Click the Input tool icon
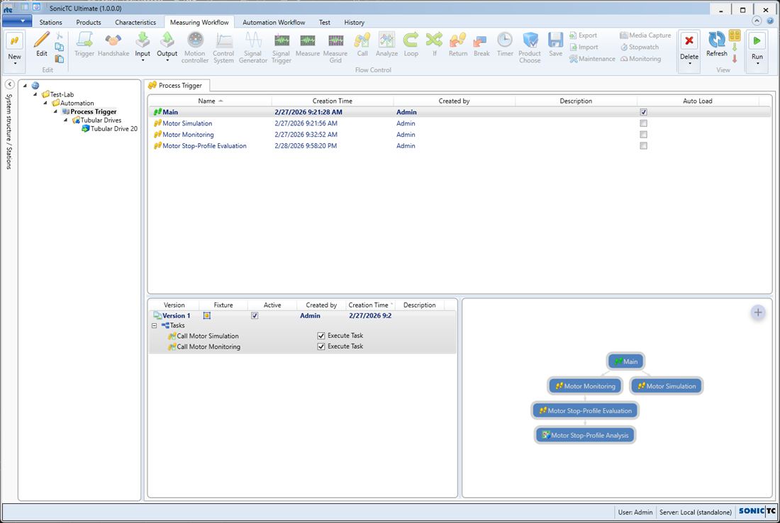The width and height of the screenshot is (780, 523). click(143, 40)
